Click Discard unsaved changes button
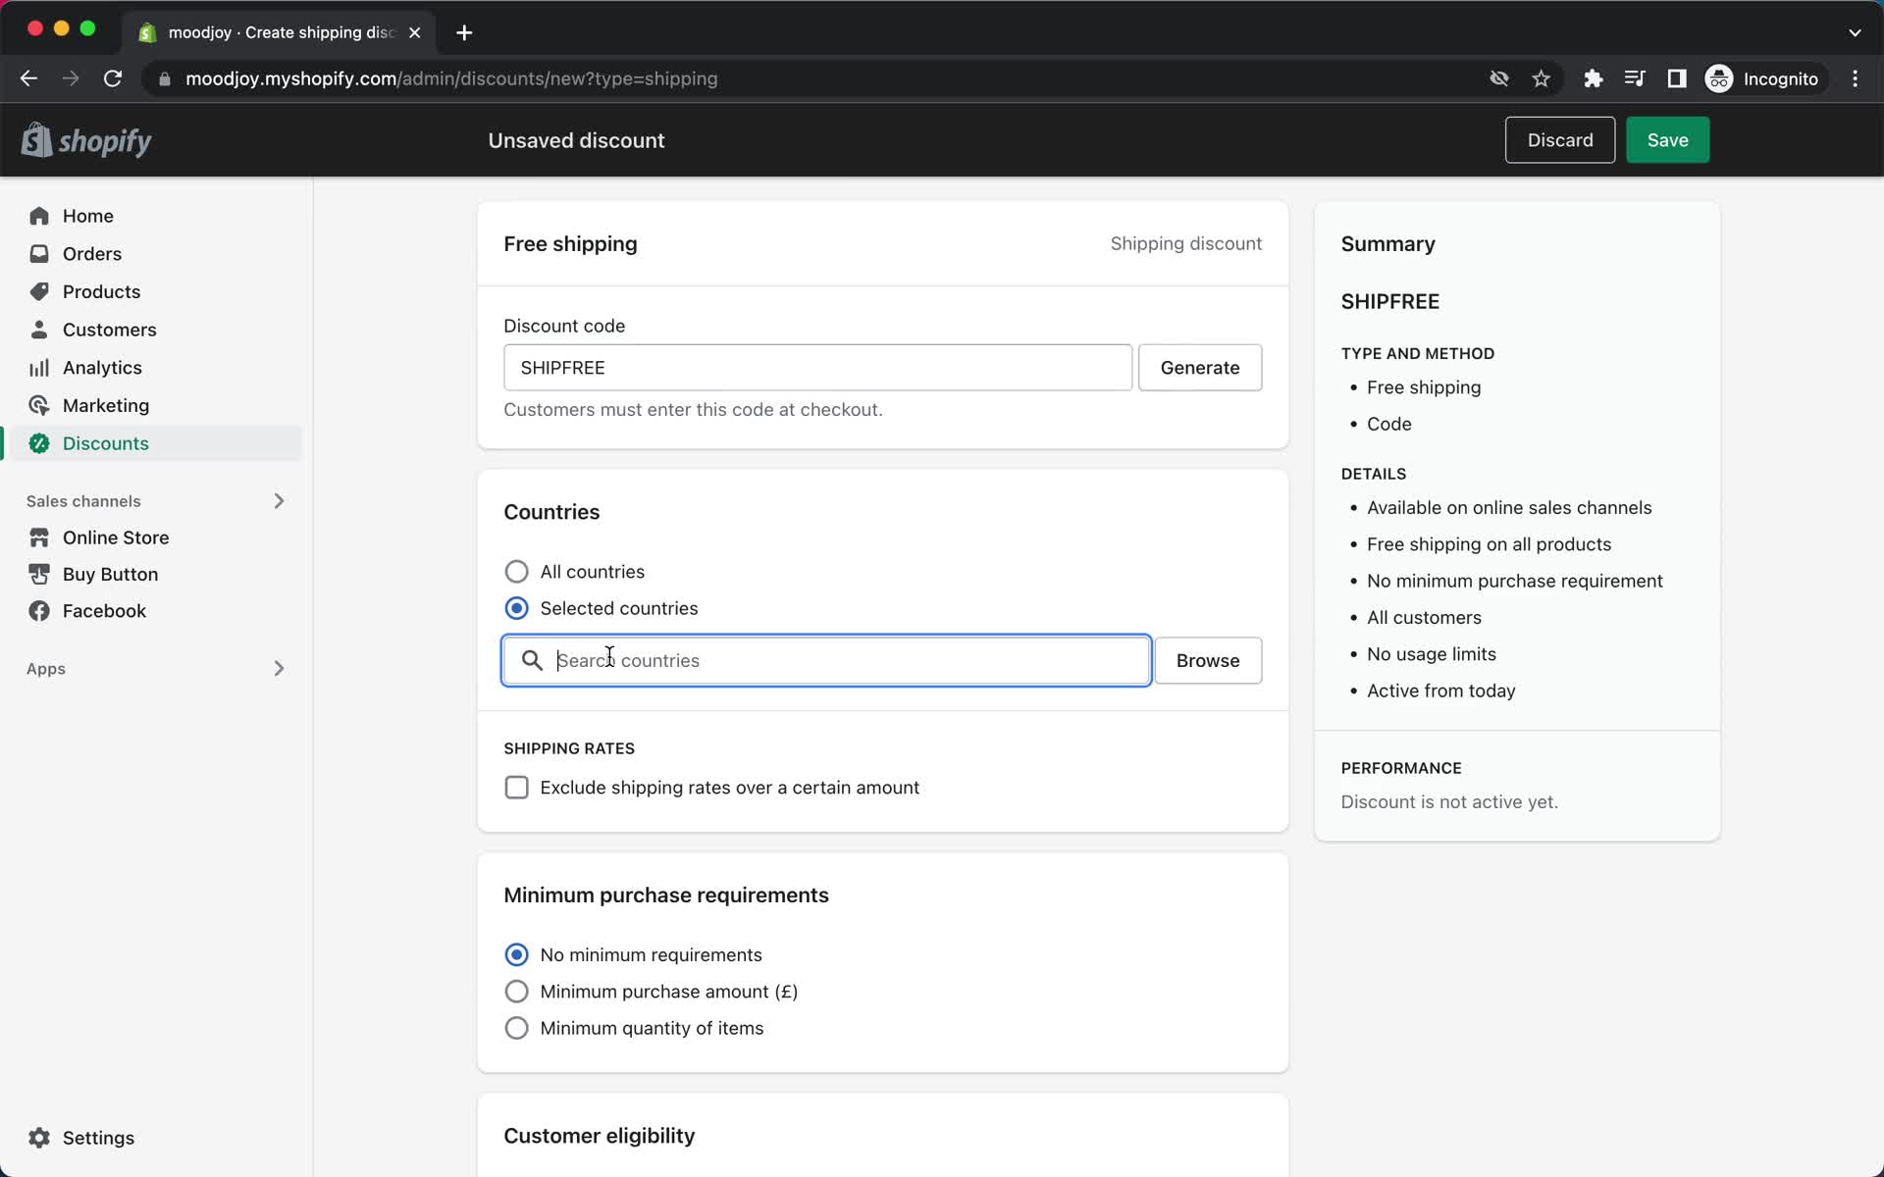The height and width of the screenshot is (1177, 1884). [x=1560, y=139]
